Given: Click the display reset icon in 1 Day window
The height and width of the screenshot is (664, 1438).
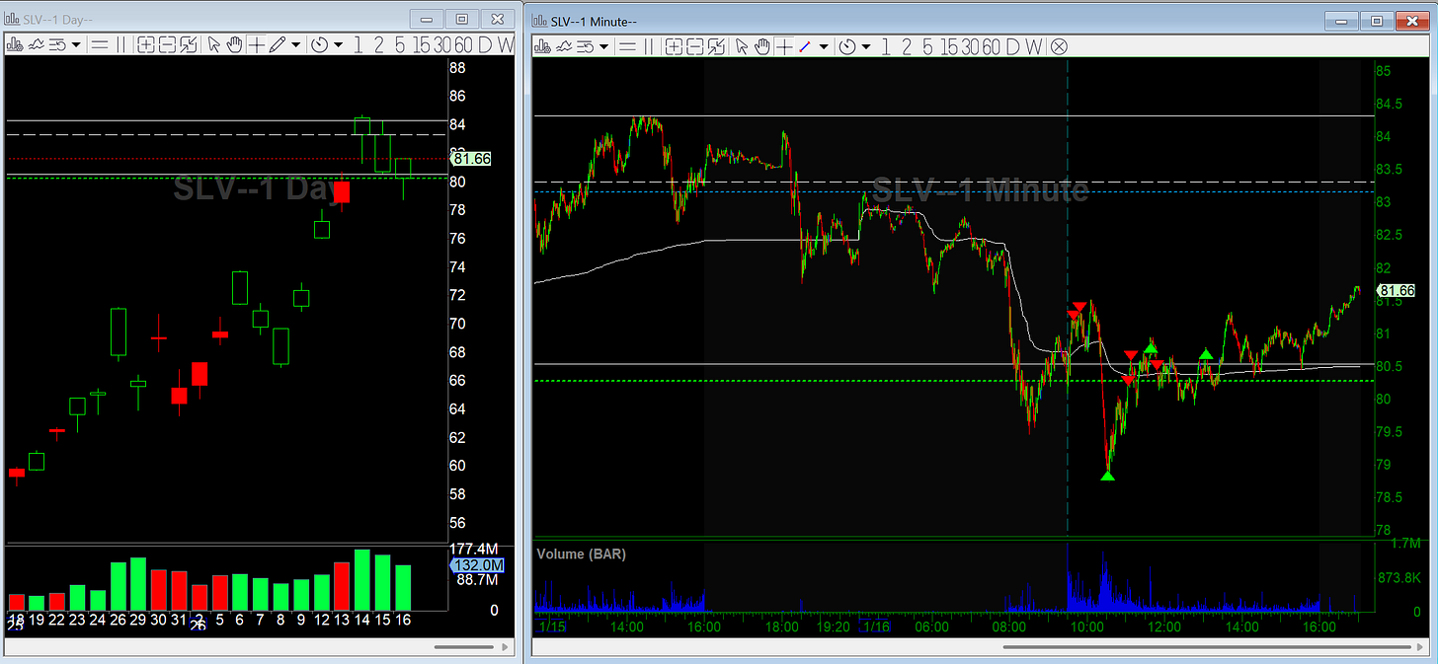Looking at the screenshot, I should [57, 44].
